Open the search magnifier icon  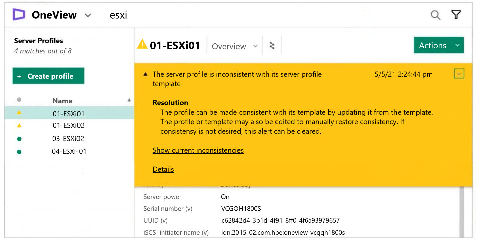point(435,15)
